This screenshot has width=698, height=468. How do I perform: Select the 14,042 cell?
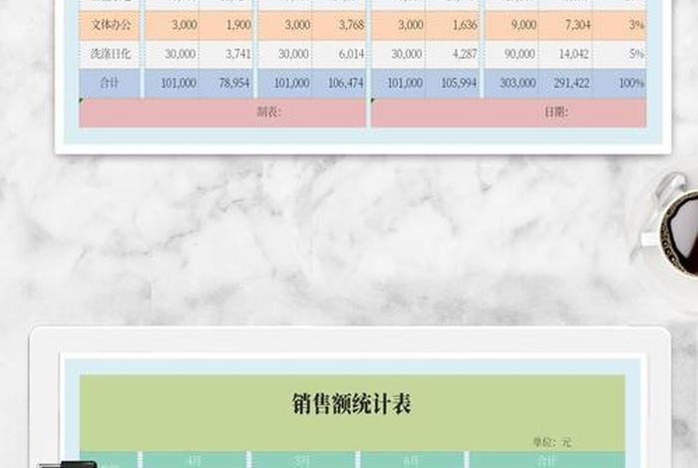565,54
